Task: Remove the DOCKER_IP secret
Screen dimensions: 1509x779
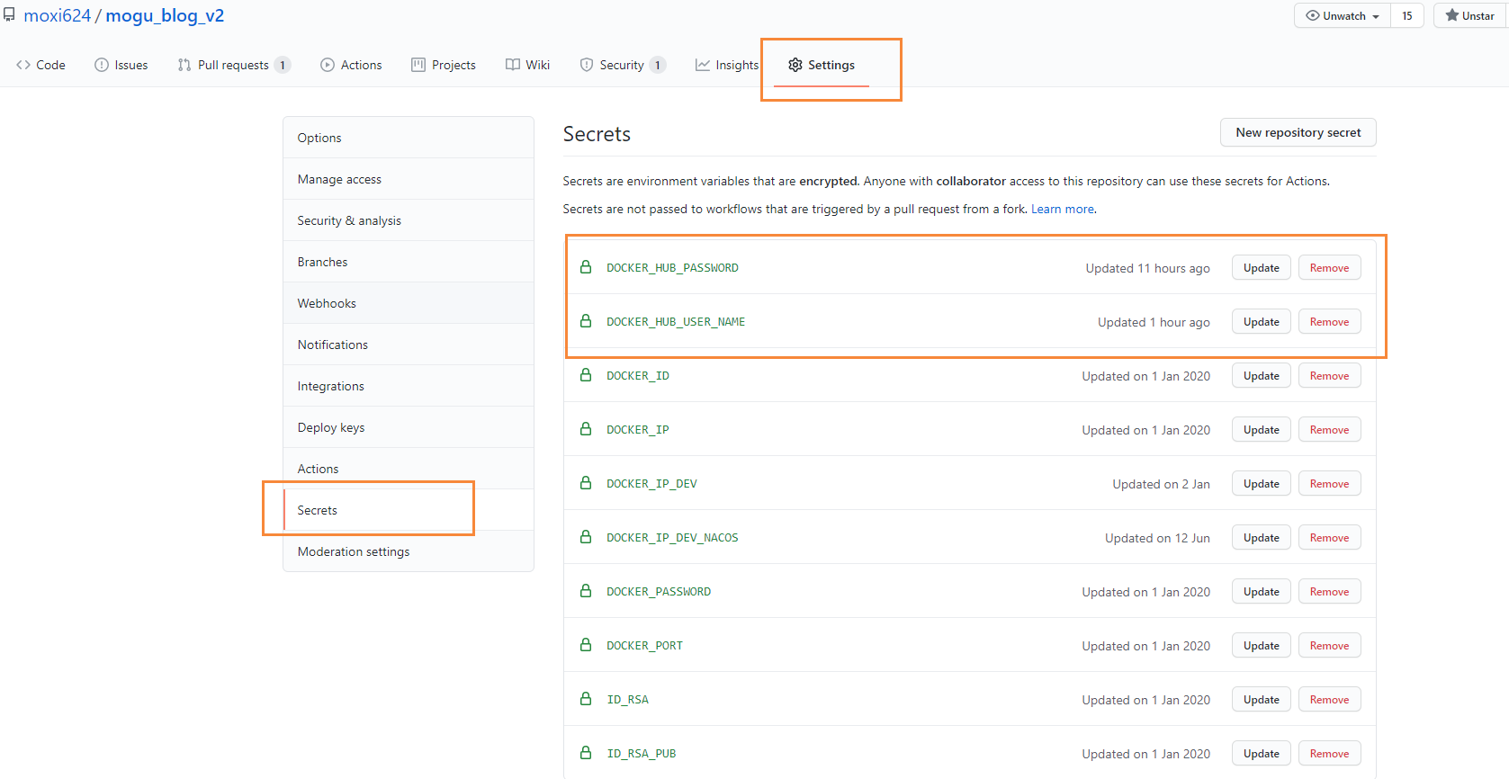Action: [1329, 429]
